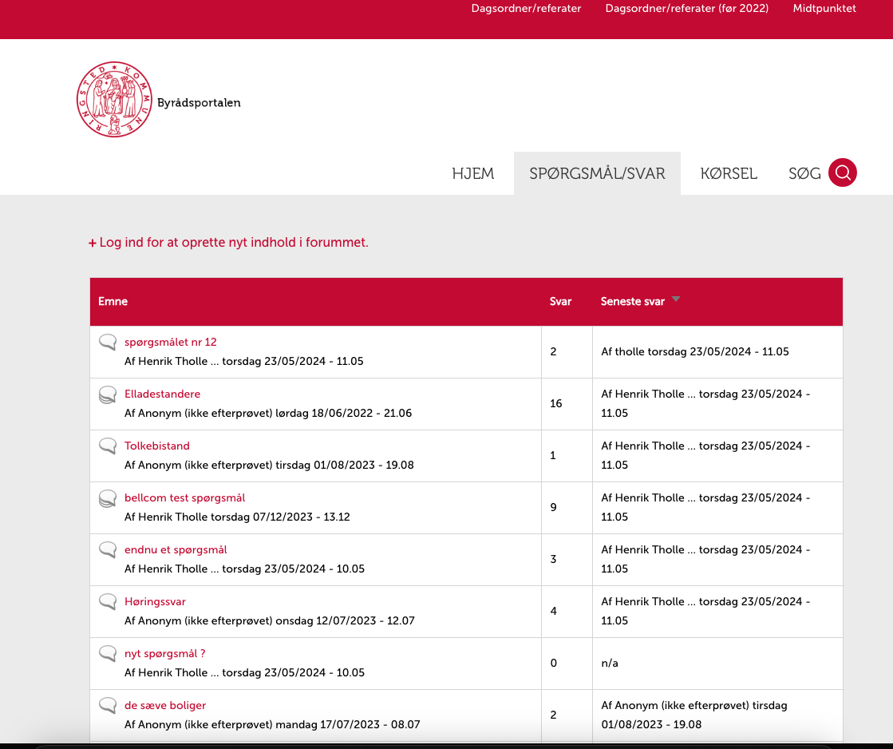
Task: Switch to the KØRSEL tab
Action: tap(728, 173)
